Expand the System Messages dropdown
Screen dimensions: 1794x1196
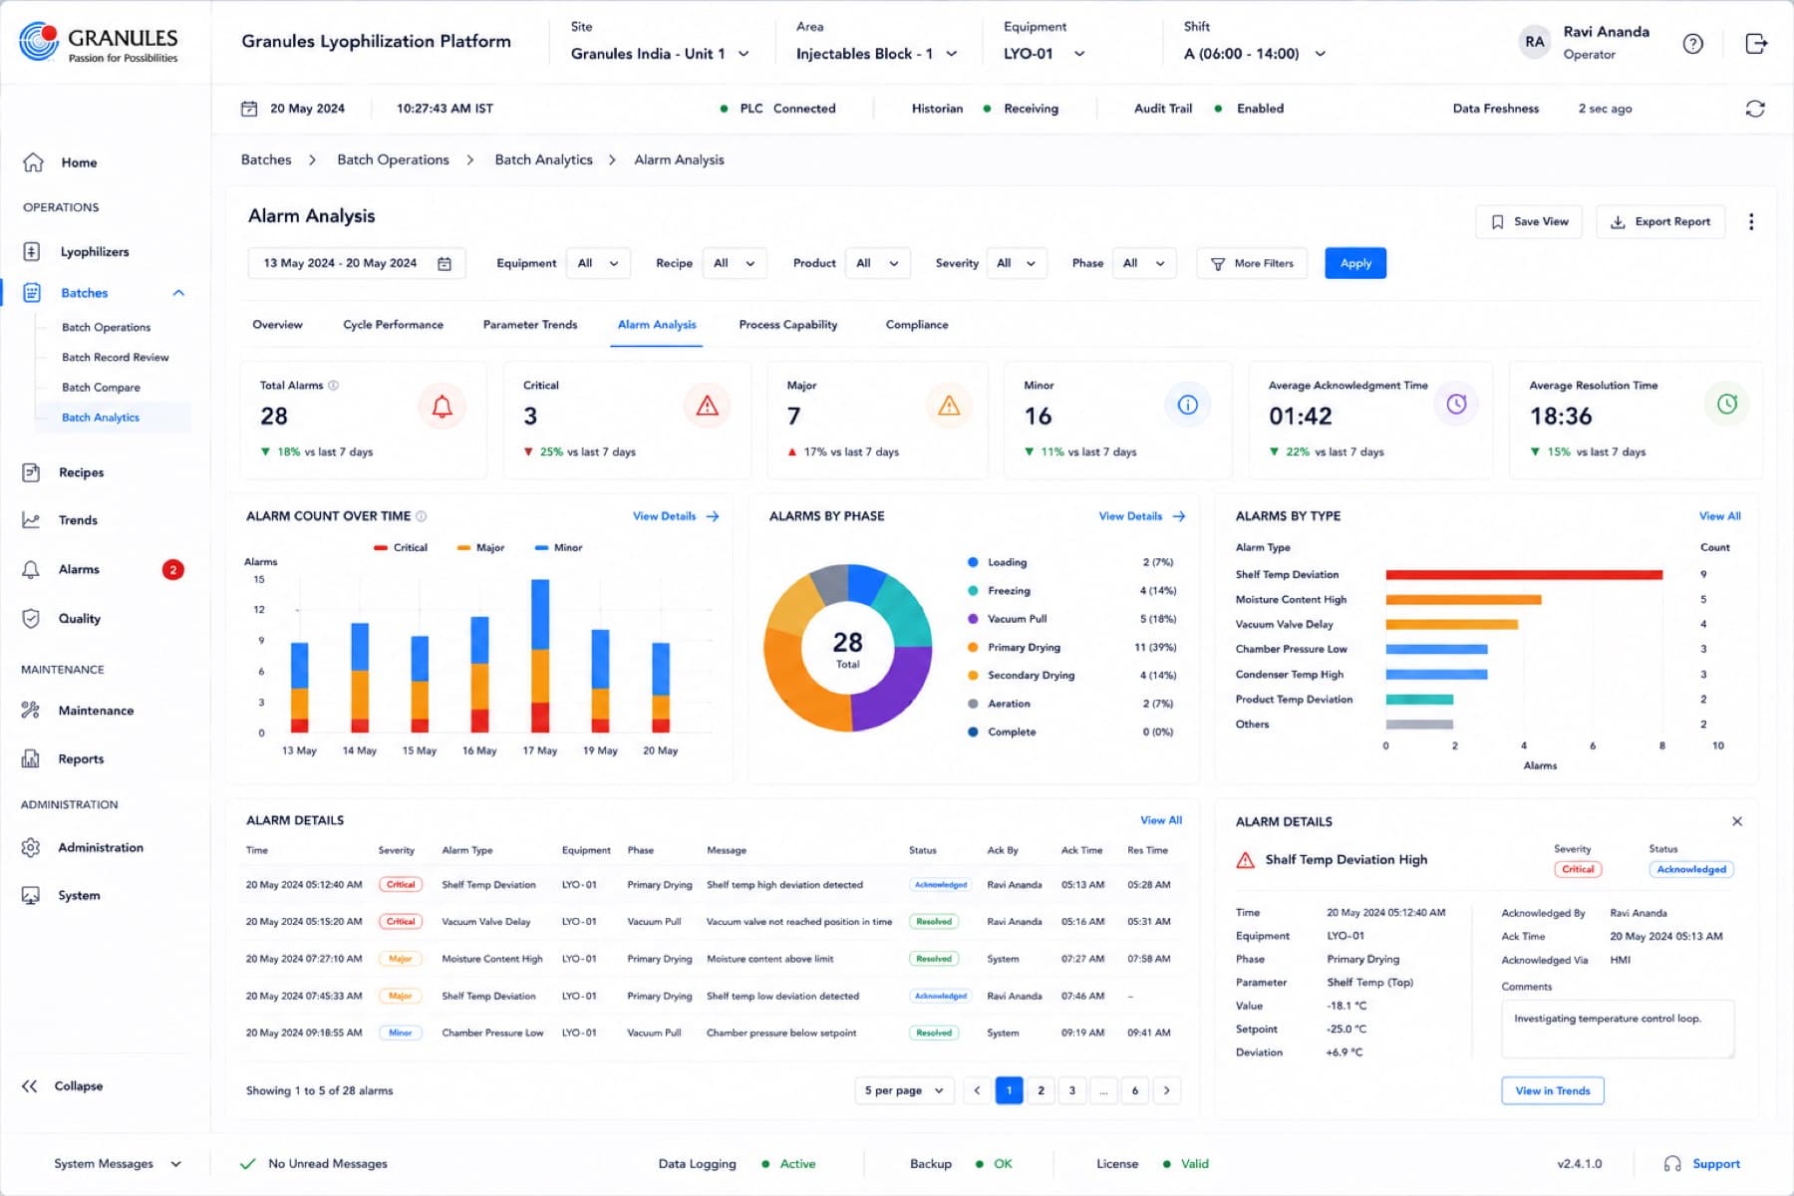coord(118,1163)
